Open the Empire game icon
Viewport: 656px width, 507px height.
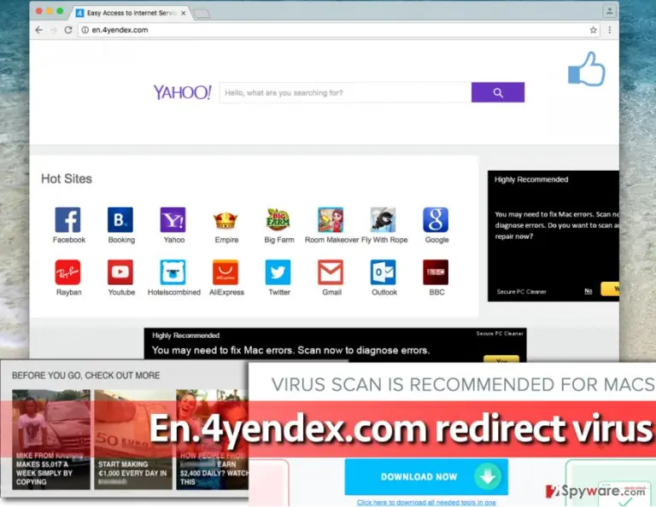(x=225, y=219)
